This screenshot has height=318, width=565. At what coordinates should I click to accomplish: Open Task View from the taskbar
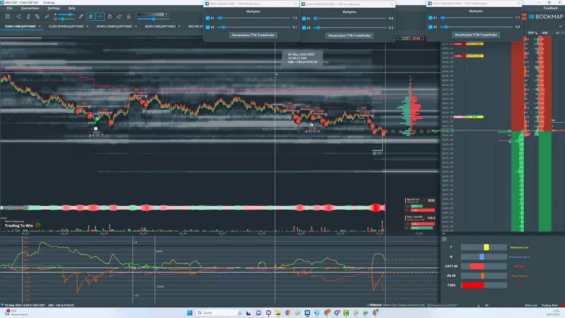[x=249, y=313]
